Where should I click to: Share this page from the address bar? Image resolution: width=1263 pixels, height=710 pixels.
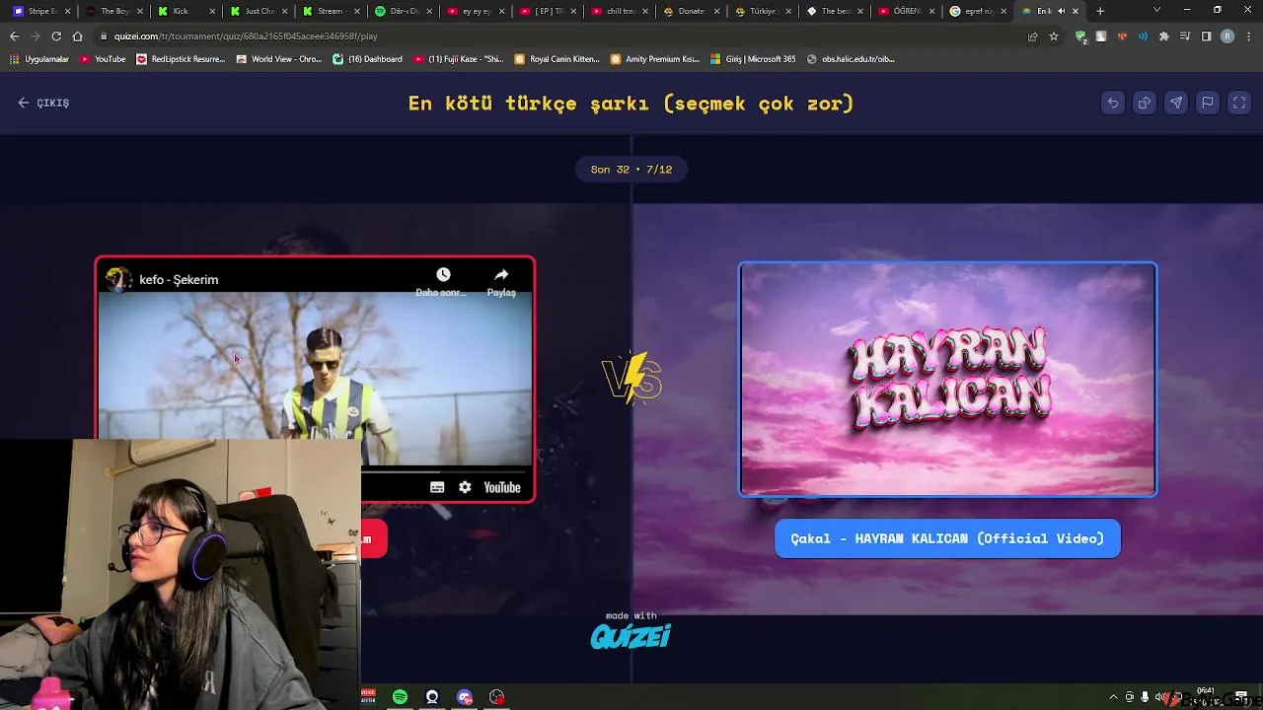click(x=1032, y=36)
